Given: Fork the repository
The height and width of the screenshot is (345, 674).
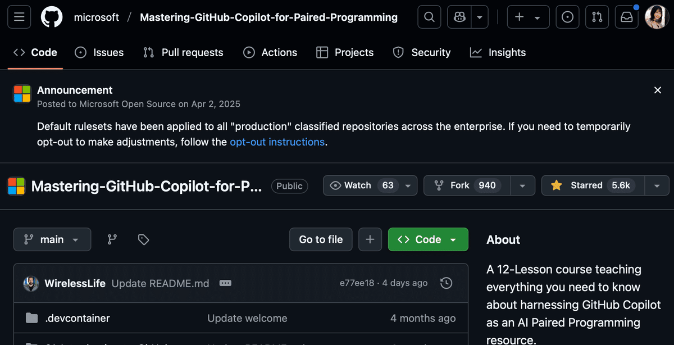Looking at the screenshot, I should [x=467, y=185].
